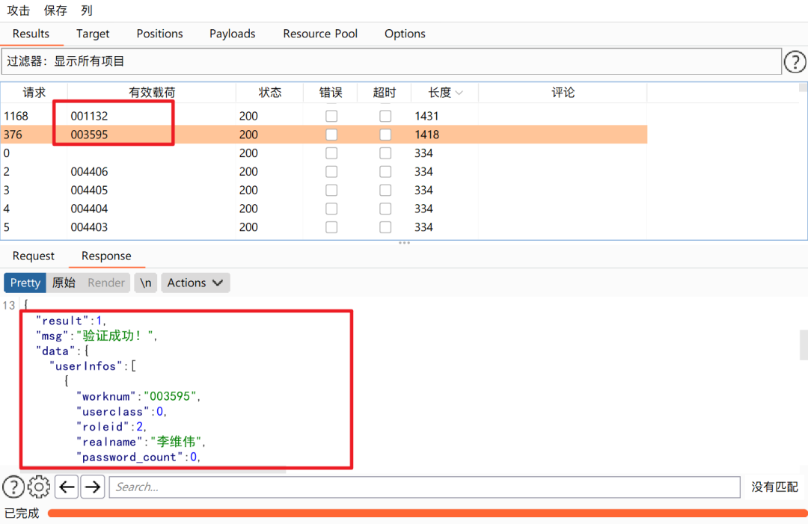
Task: Switch to the Payloads tab
Action: [233, 34]
